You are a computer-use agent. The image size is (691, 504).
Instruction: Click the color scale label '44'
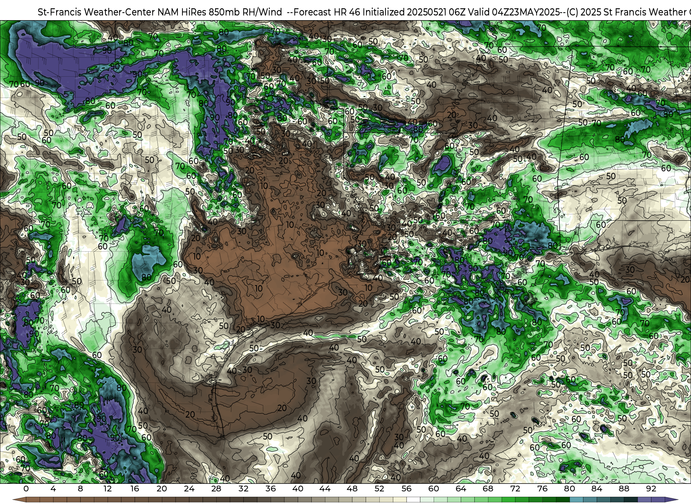pyautogui.click(x=325, y=489)
